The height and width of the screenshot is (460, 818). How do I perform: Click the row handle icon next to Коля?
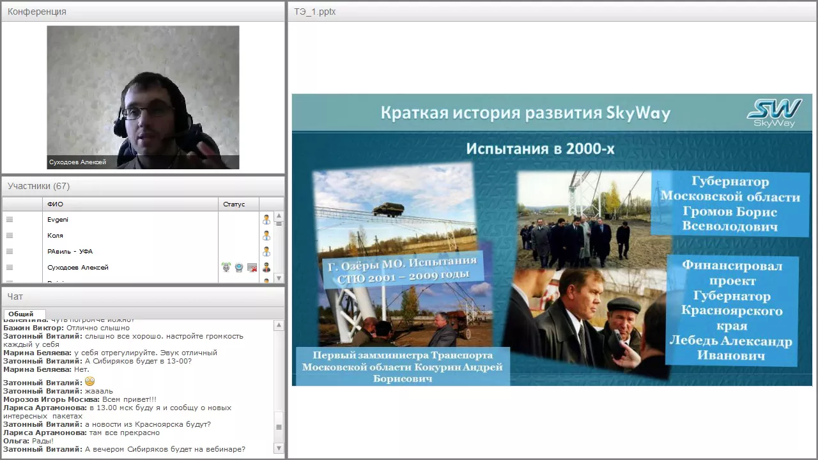pyautogui.click(x=10, y=235)
